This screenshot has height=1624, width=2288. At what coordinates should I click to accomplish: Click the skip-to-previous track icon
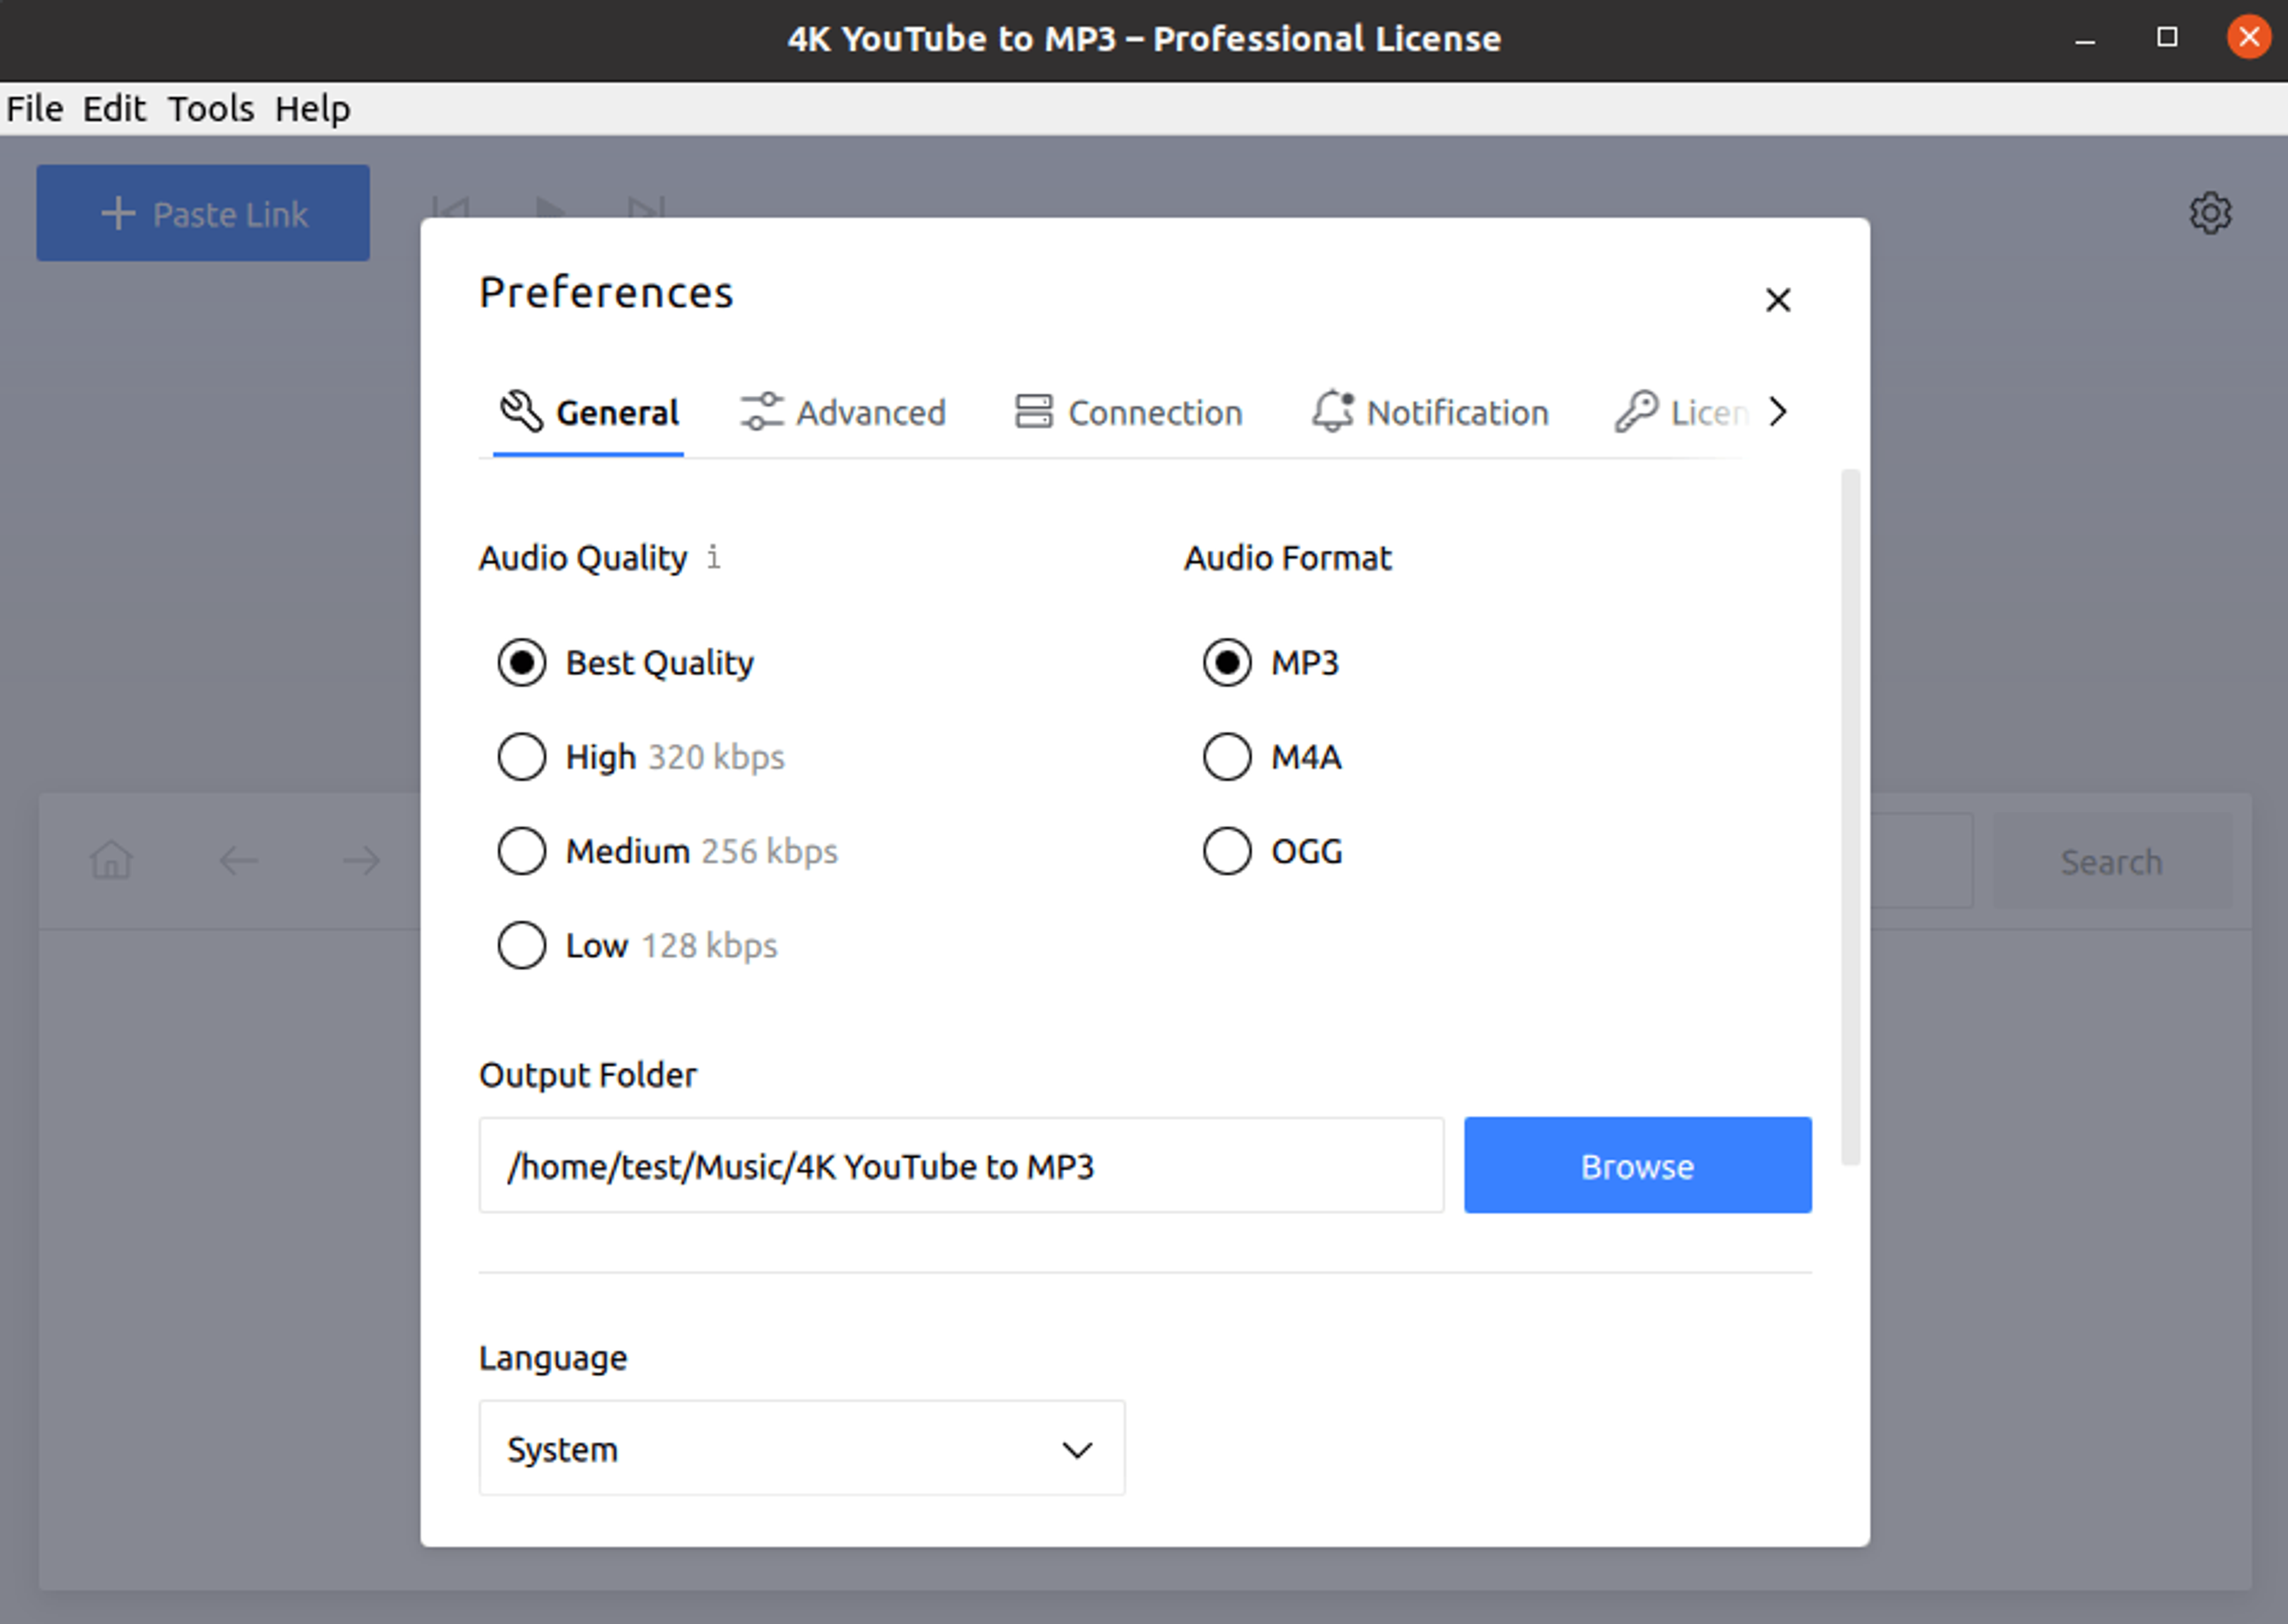coord(451,208)
